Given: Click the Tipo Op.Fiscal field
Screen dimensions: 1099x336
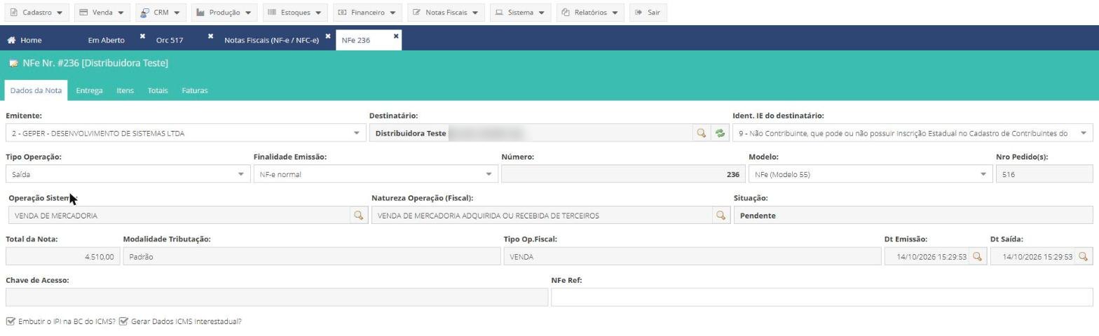Looking at the screenshot, I should tap(692, 257).
